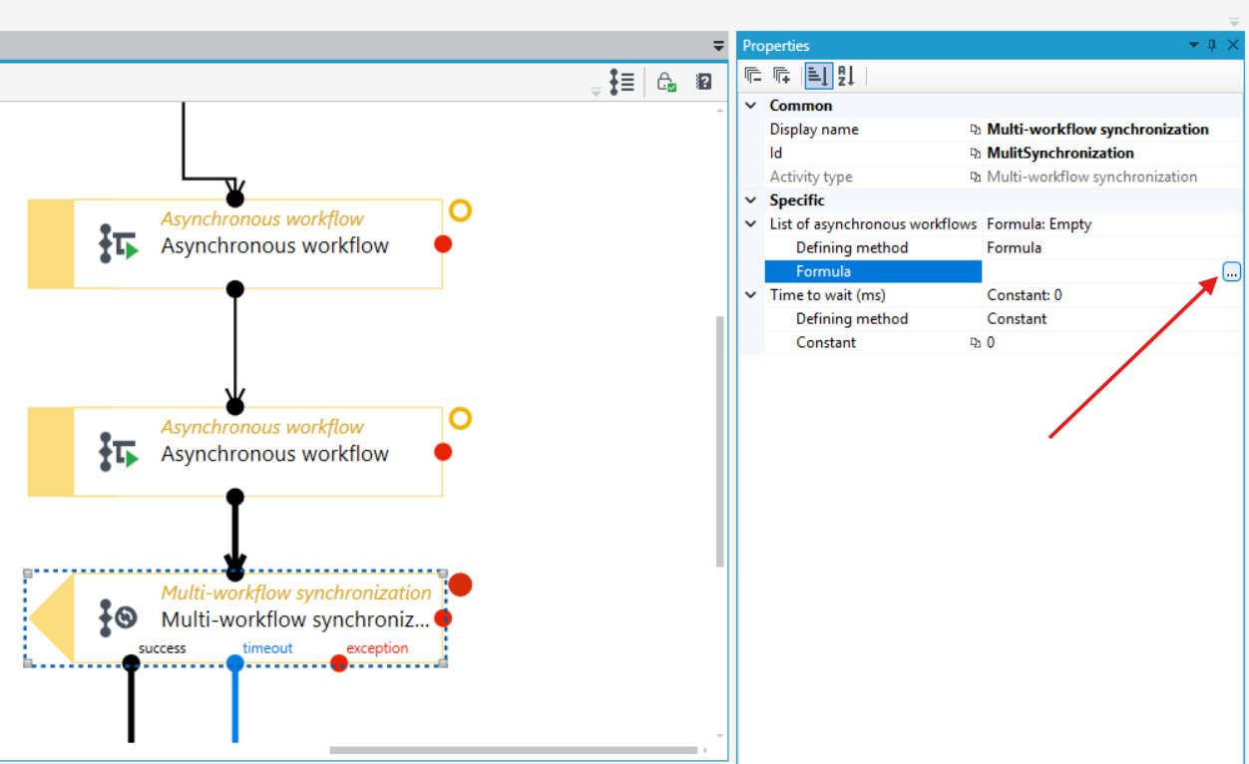Select the lower Asynchronous workflow node

[x=235, y=452]
